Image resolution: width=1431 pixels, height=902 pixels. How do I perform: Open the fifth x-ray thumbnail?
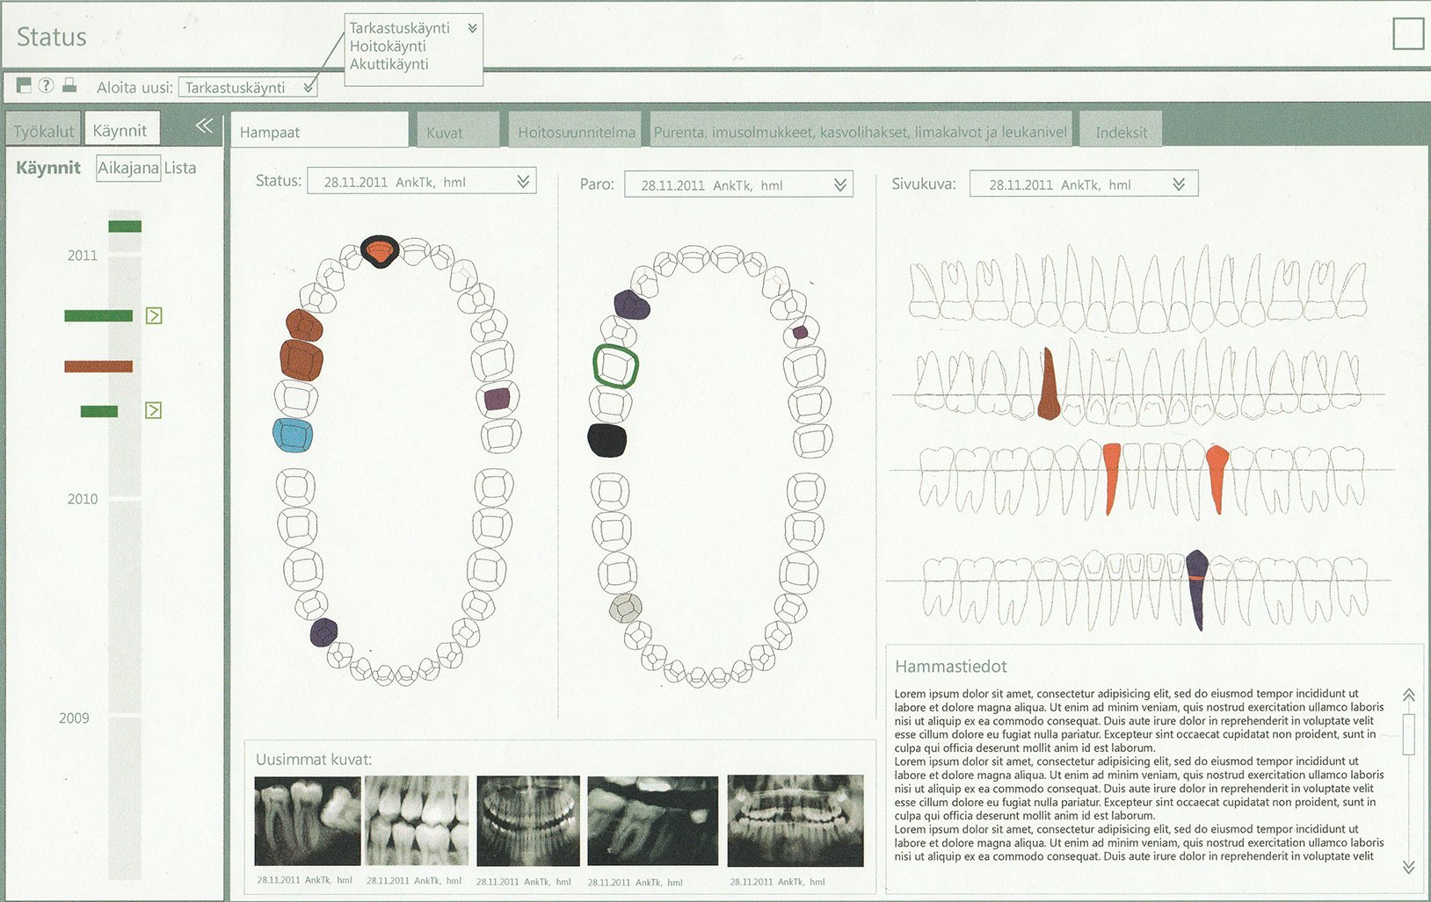tap(795, 821)
